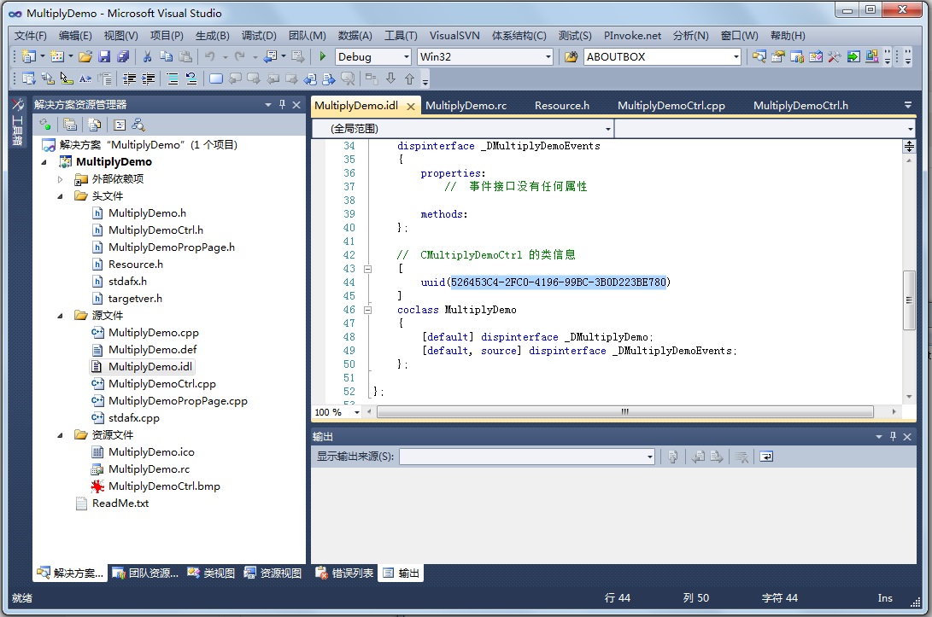Click the selected uuid text on line 44
This screenshot has height=617, width=932.
[x=559, y=282]
